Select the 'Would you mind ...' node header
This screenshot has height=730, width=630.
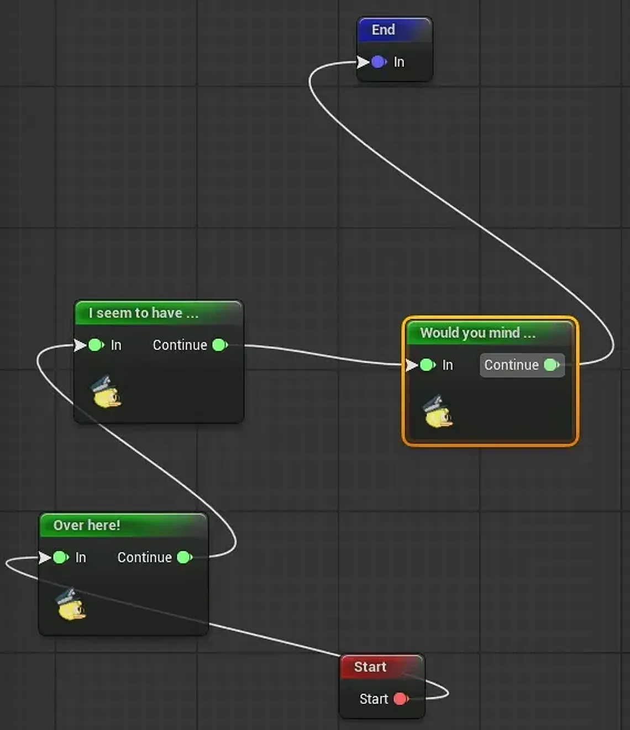[x=490, y=333]
